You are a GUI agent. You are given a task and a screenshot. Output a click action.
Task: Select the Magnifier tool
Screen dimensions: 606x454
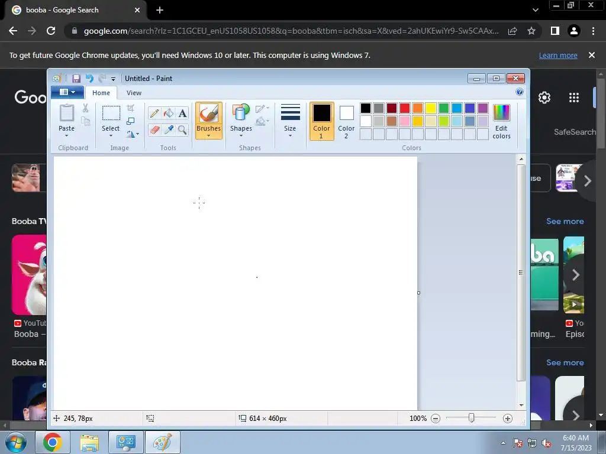(x=182, y=129)
